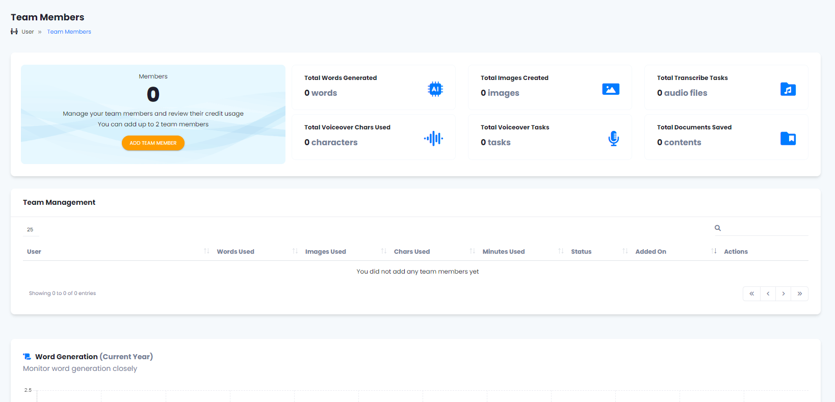Click the breadcrumb user icon

[x=14, y=32]
